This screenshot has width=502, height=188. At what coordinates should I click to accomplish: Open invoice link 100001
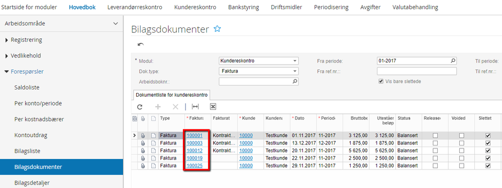[x=194, y=135]
